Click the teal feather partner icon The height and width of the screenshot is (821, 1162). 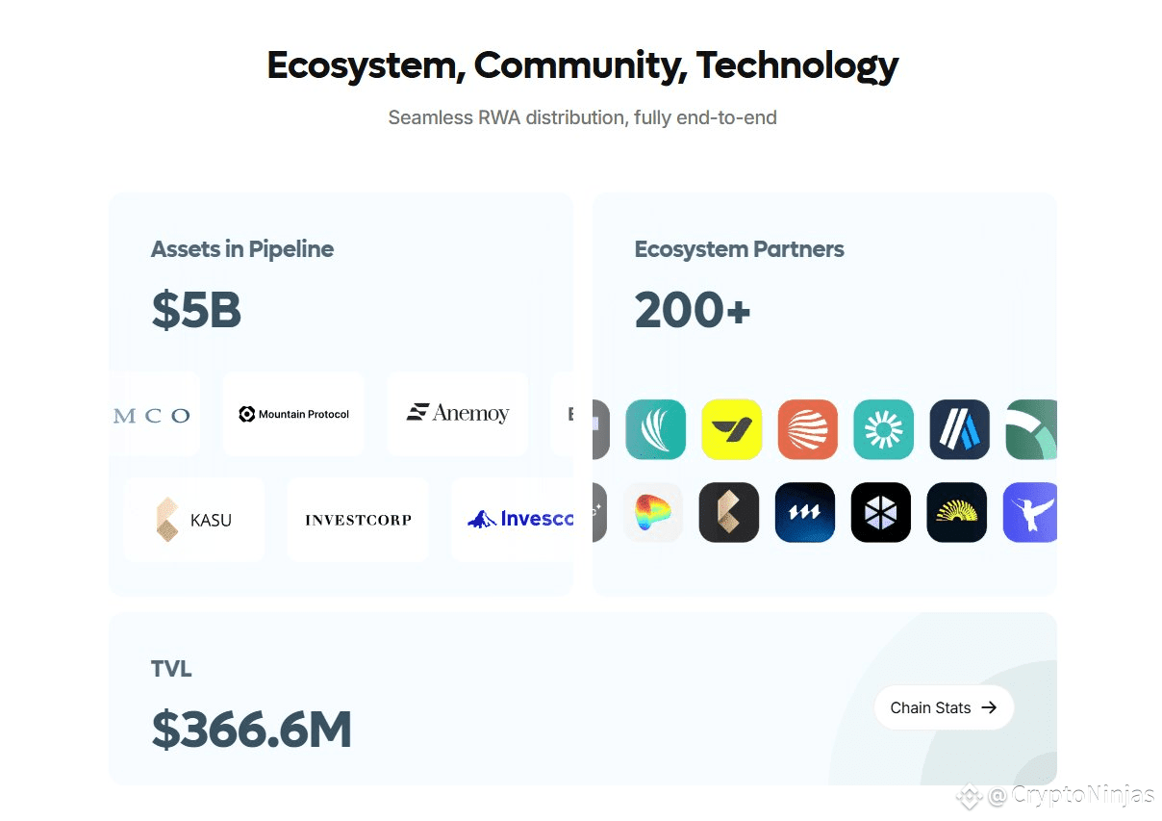pyautogui.click(x=656, y=429)
